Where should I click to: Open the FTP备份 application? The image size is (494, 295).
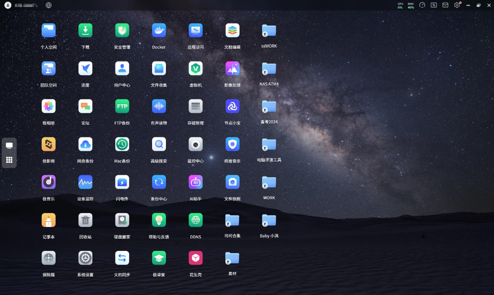pyautogui.click(x=122, y=106)
